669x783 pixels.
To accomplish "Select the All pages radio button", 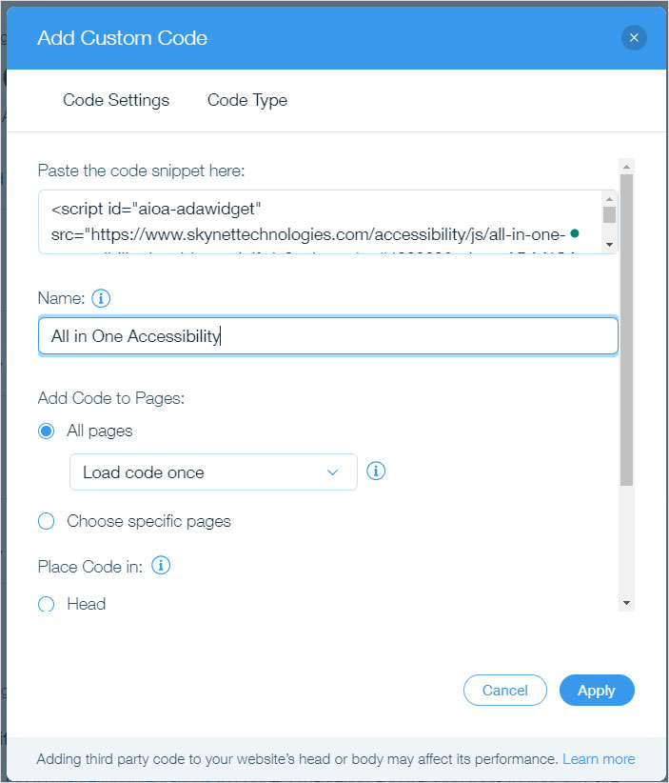I will point(46,431).
